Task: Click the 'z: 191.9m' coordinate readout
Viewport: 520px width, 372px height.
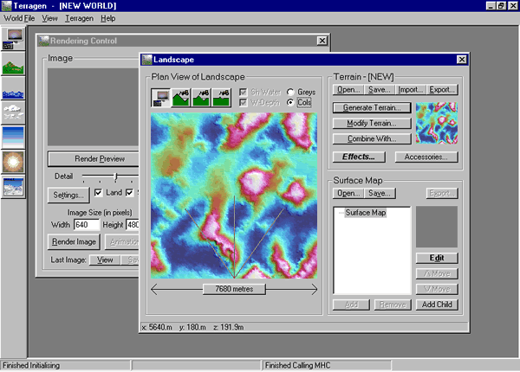Action: pyautogui.click(x=229, y=327)
